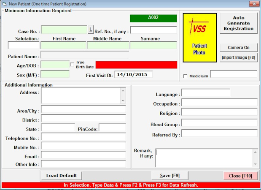Click the pink Close [F10] button

click(240, 176)
